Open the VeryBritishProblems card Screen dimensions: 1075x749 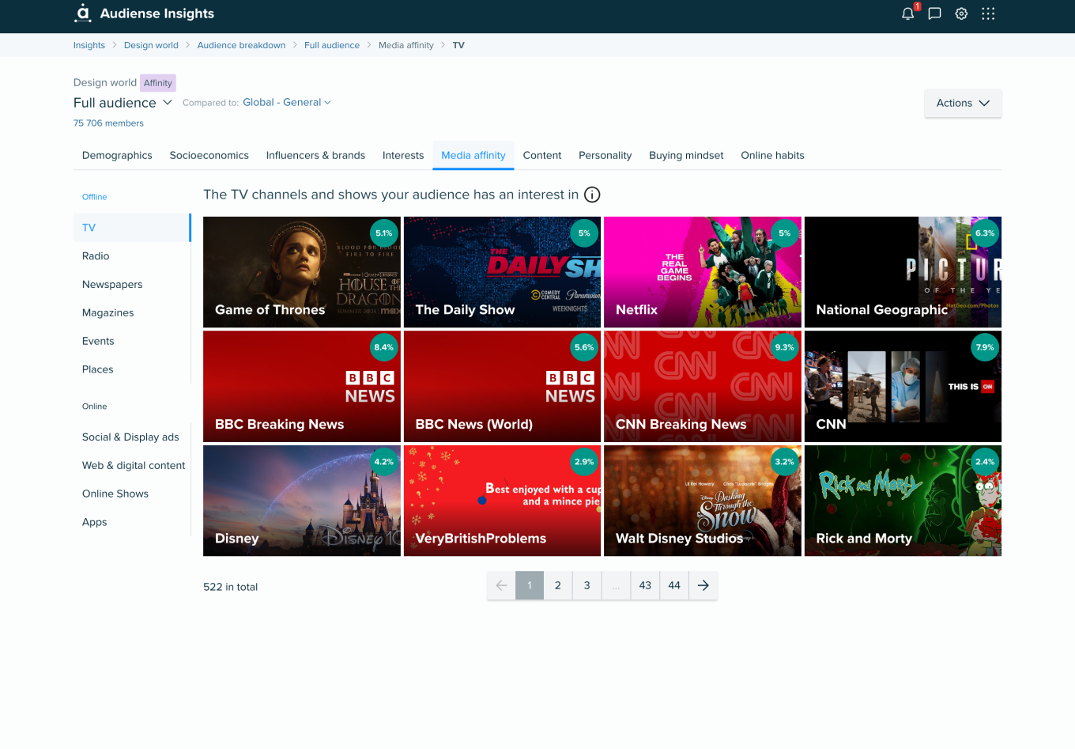click(x=502, y=501)
